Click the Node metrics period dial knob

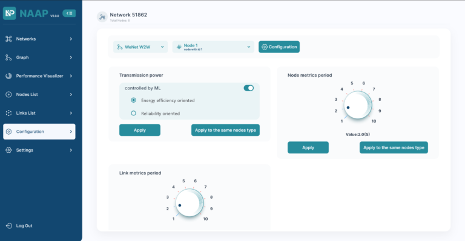click(x=358, y=104)
